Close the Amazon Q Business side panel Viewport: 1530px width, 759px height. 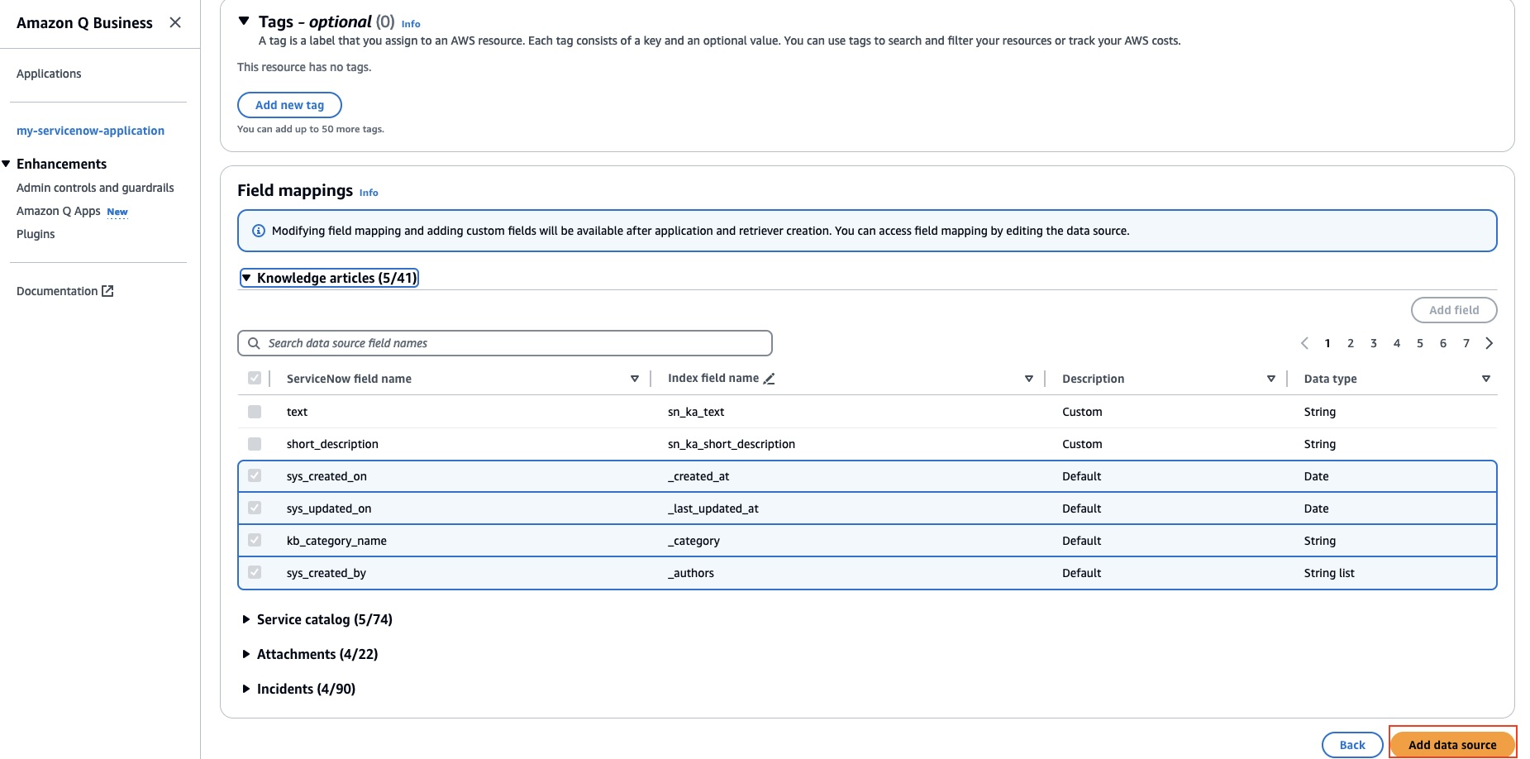(x=175, y=22)
